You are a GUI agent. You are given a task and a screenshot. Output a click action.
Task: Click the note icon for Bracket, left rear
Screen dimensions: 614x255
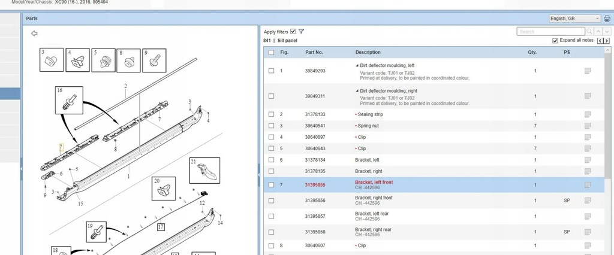coord(588,216)
